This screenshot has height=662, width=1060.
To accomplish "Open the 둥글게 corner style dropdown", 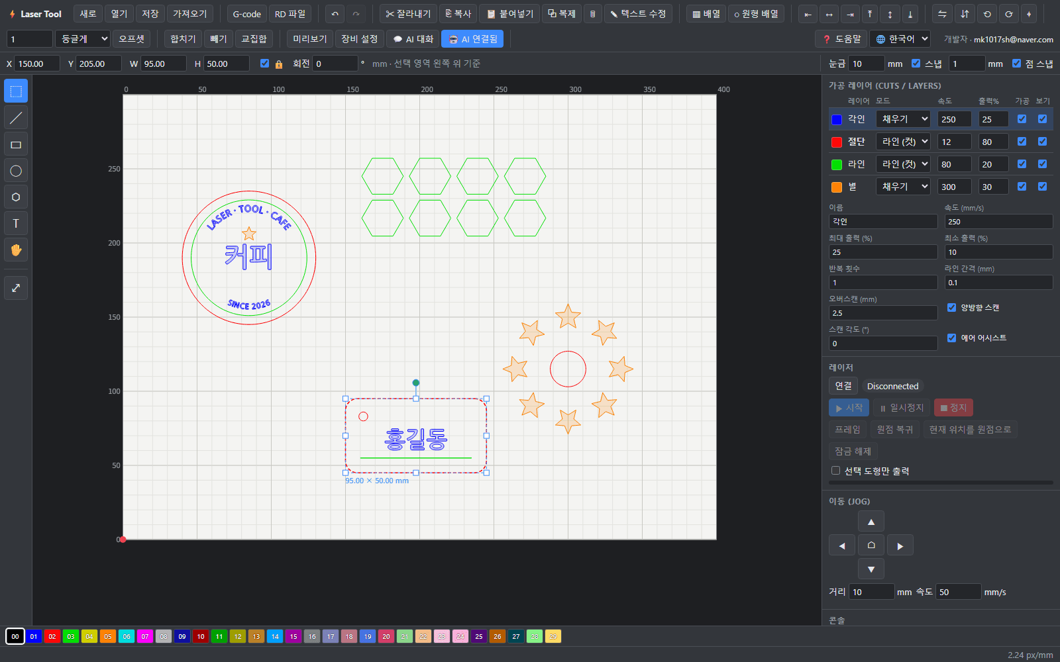I will point(83,39).
